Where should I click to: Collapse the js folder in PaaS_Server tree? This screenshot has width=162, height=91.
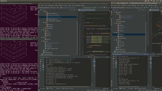(x=44, y=11)
